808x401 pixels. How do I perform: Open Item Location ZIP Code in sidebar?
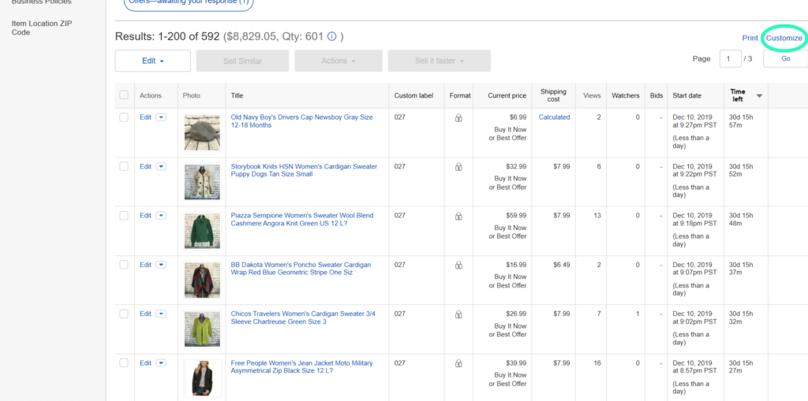tap(42, 28)
